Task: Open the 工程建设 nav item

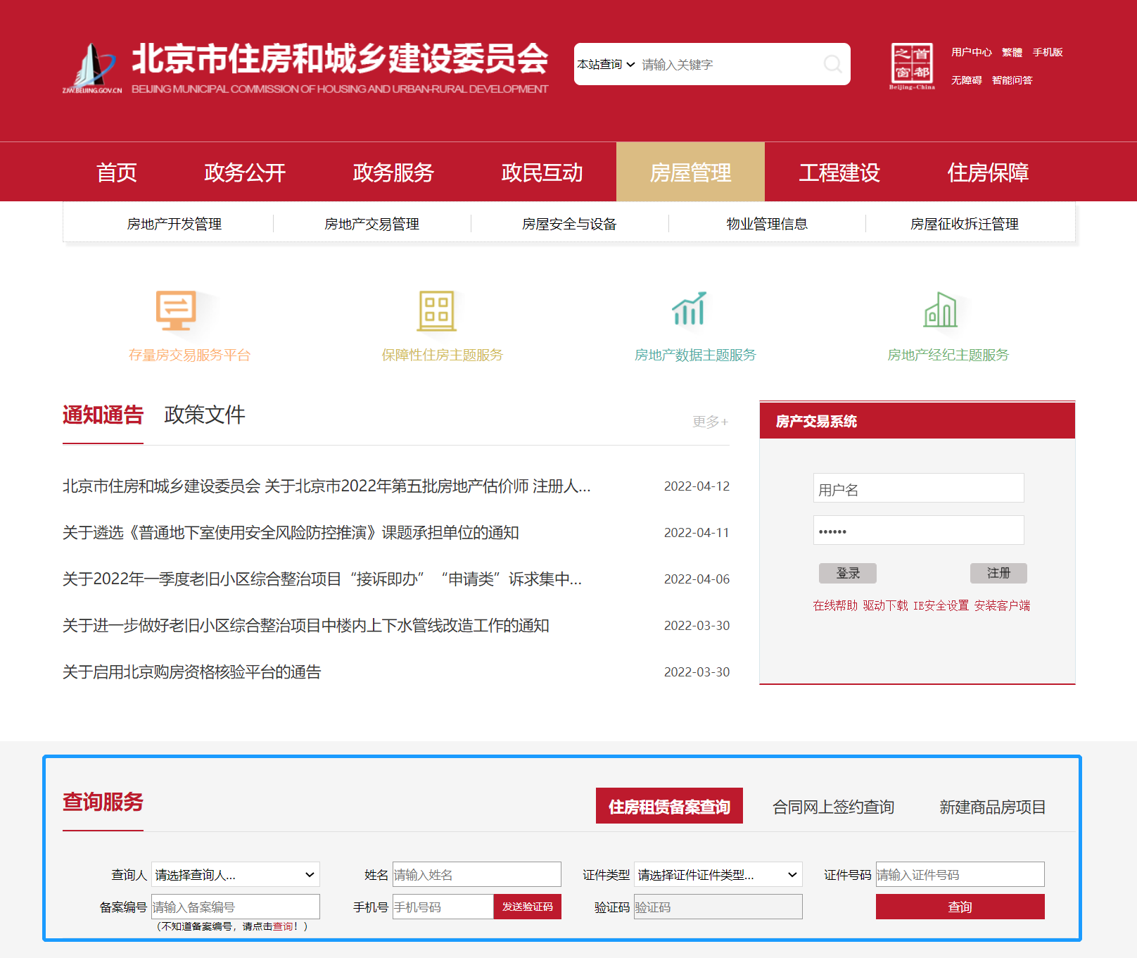Action: [x=839, y=172]
